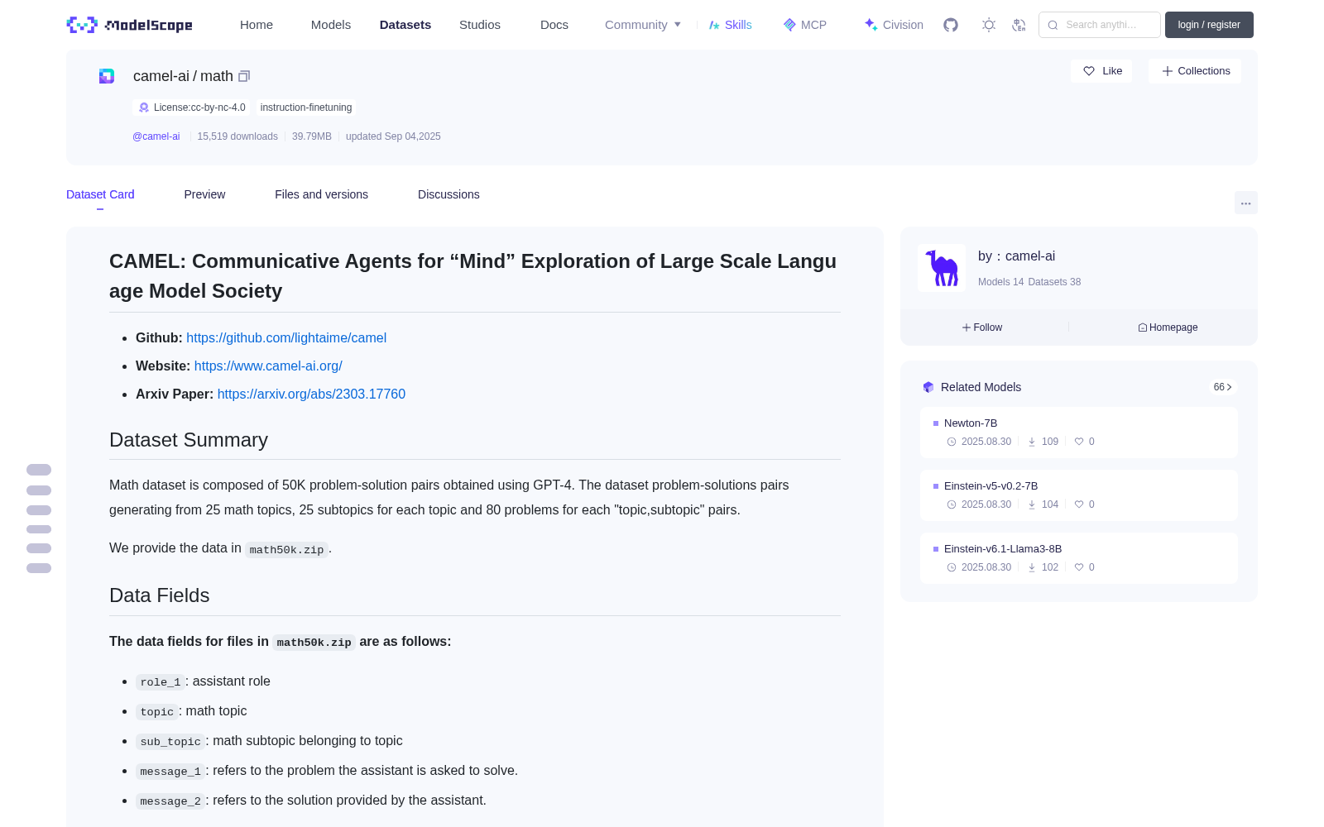Expand Related Models count 66 chevron
This screenshot has width=1324, height=827.
click(x=1223, y=387)
